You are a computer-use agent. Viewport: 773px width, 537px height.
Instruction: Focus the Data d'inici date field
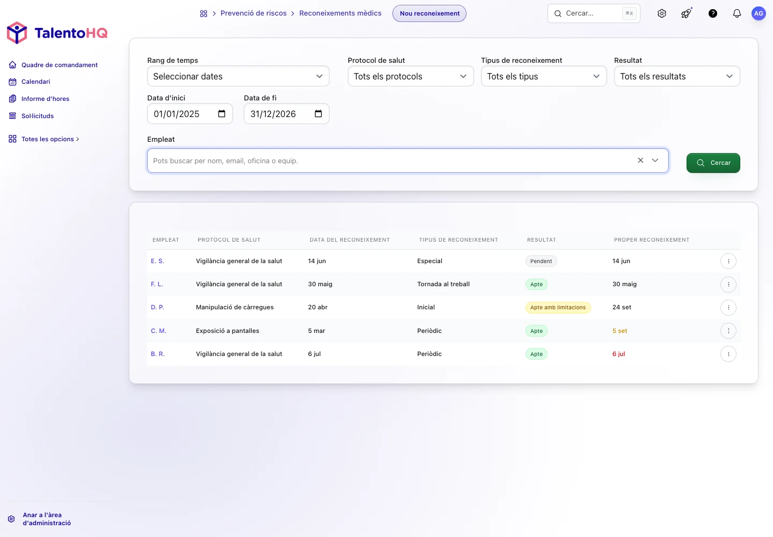tap(190, 114)
